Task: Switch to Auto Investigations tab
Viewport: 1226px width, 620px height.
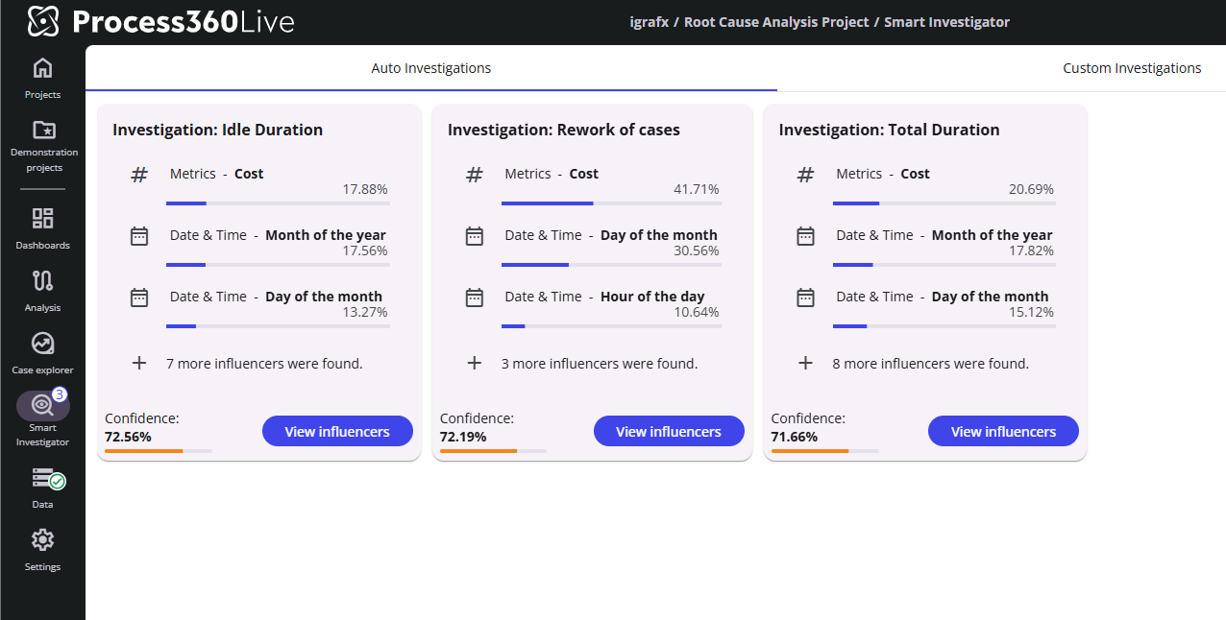Action: (x=431, y=68)
